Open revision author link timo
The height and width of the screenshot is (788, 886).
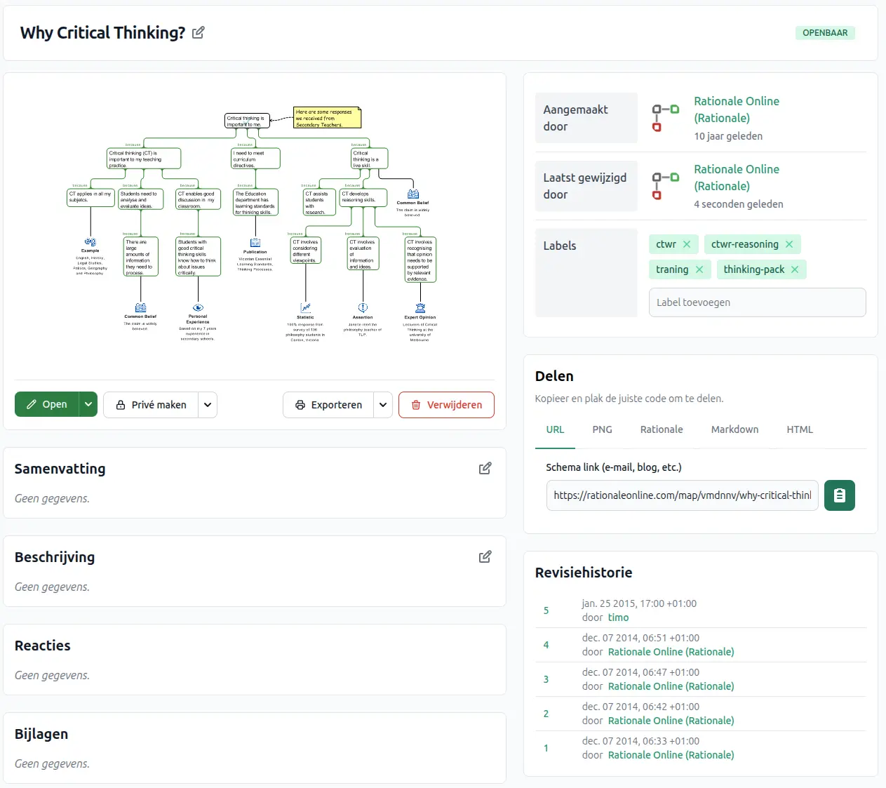point(618,617)
